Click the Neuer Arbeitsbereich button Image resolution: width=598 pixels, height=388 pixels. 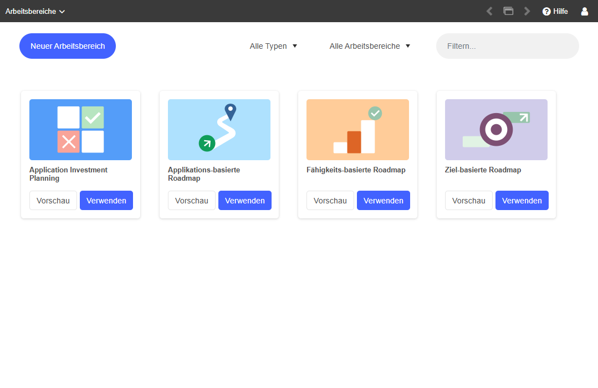[68, 46]
